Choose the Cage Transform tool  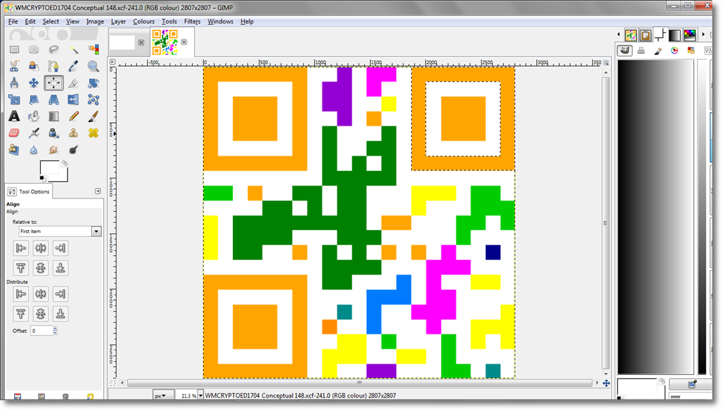coord(93,100)
